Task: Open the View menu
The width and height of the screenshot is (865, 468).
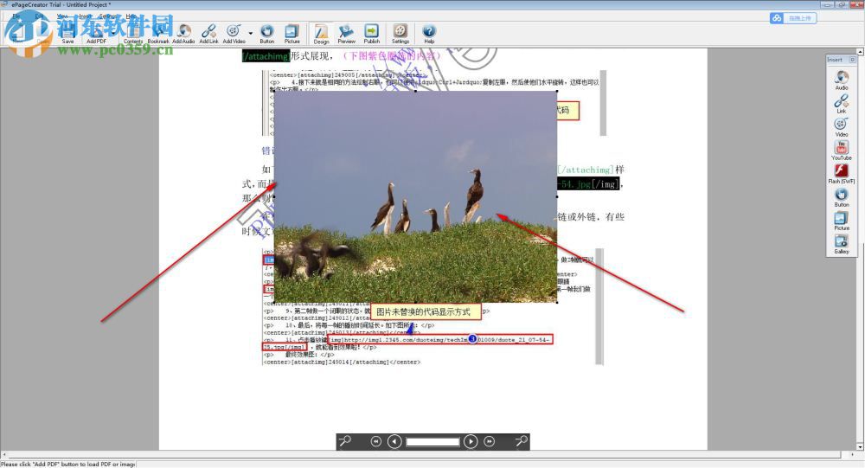Action: point(62,16)
